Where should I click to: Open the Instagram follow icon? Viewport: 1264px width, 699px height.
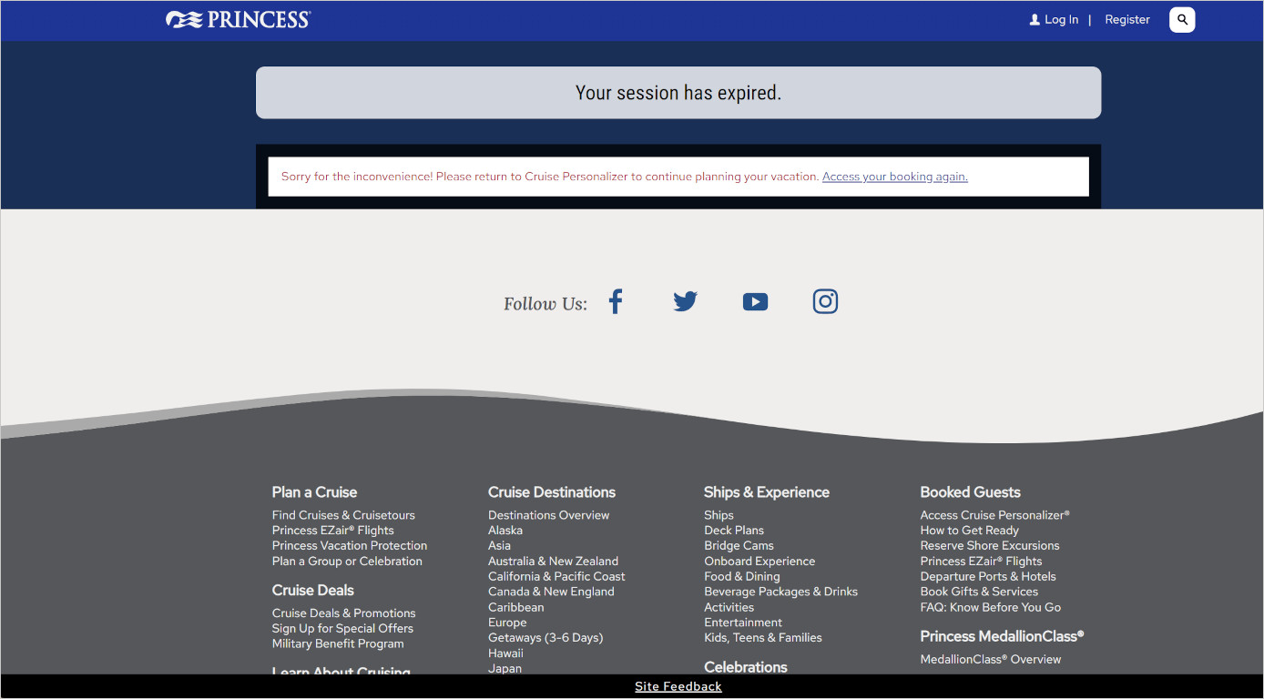pos(825,301)
